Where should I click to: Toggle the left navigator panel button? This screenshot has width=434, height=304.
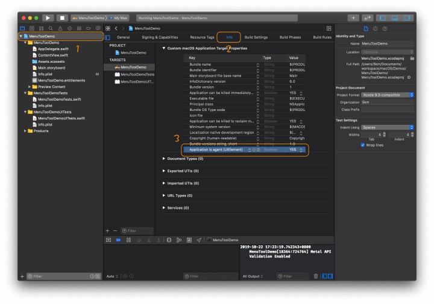pyautogui.click(x=383, y=18)
